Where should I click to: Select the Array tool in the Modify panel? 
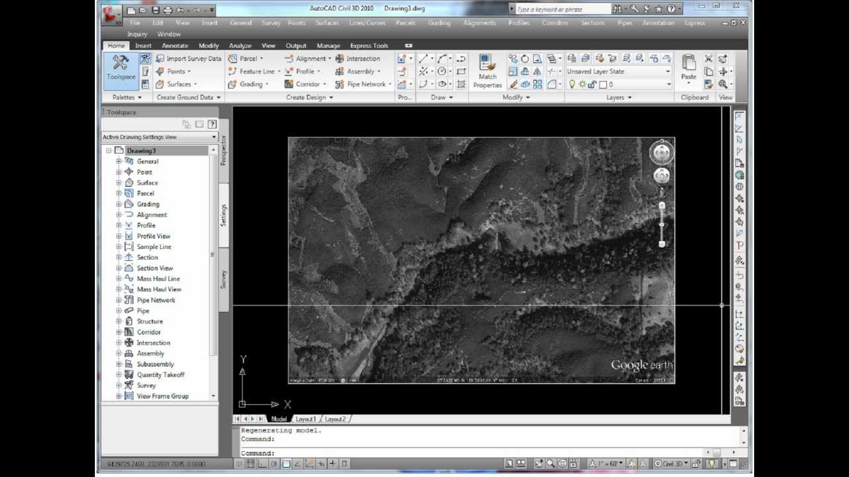click(x=537, y=84)
